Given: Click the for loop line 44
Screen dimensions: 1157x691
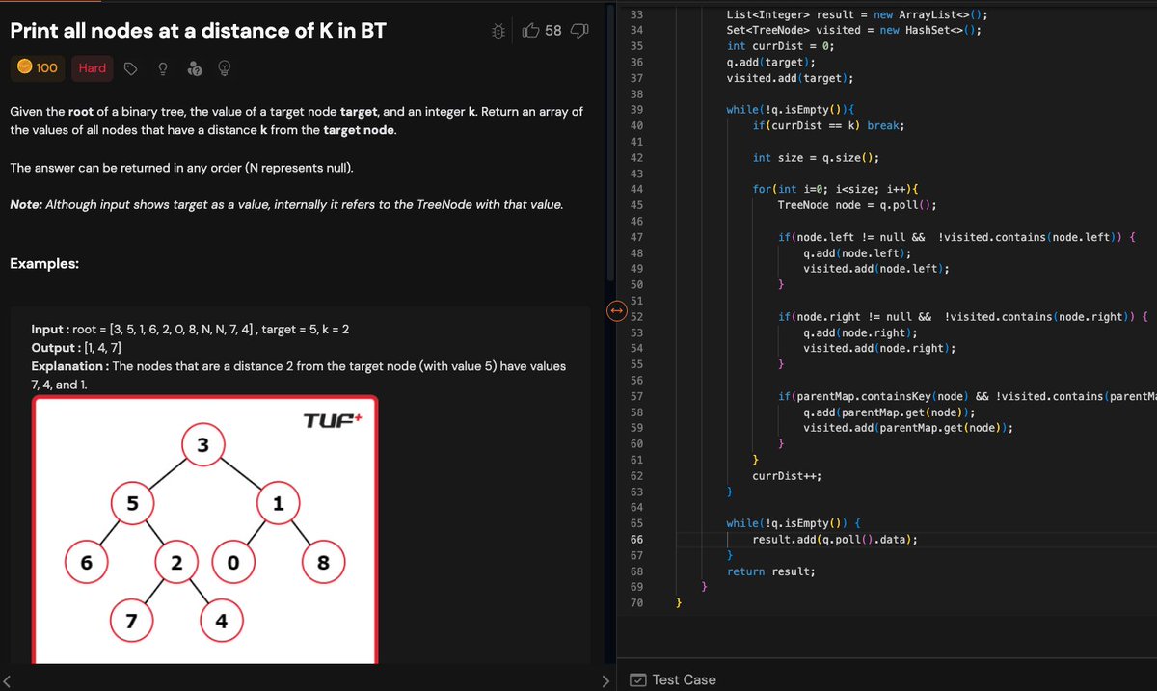Looking at the screenshot, I should click(x=835, y=189).
